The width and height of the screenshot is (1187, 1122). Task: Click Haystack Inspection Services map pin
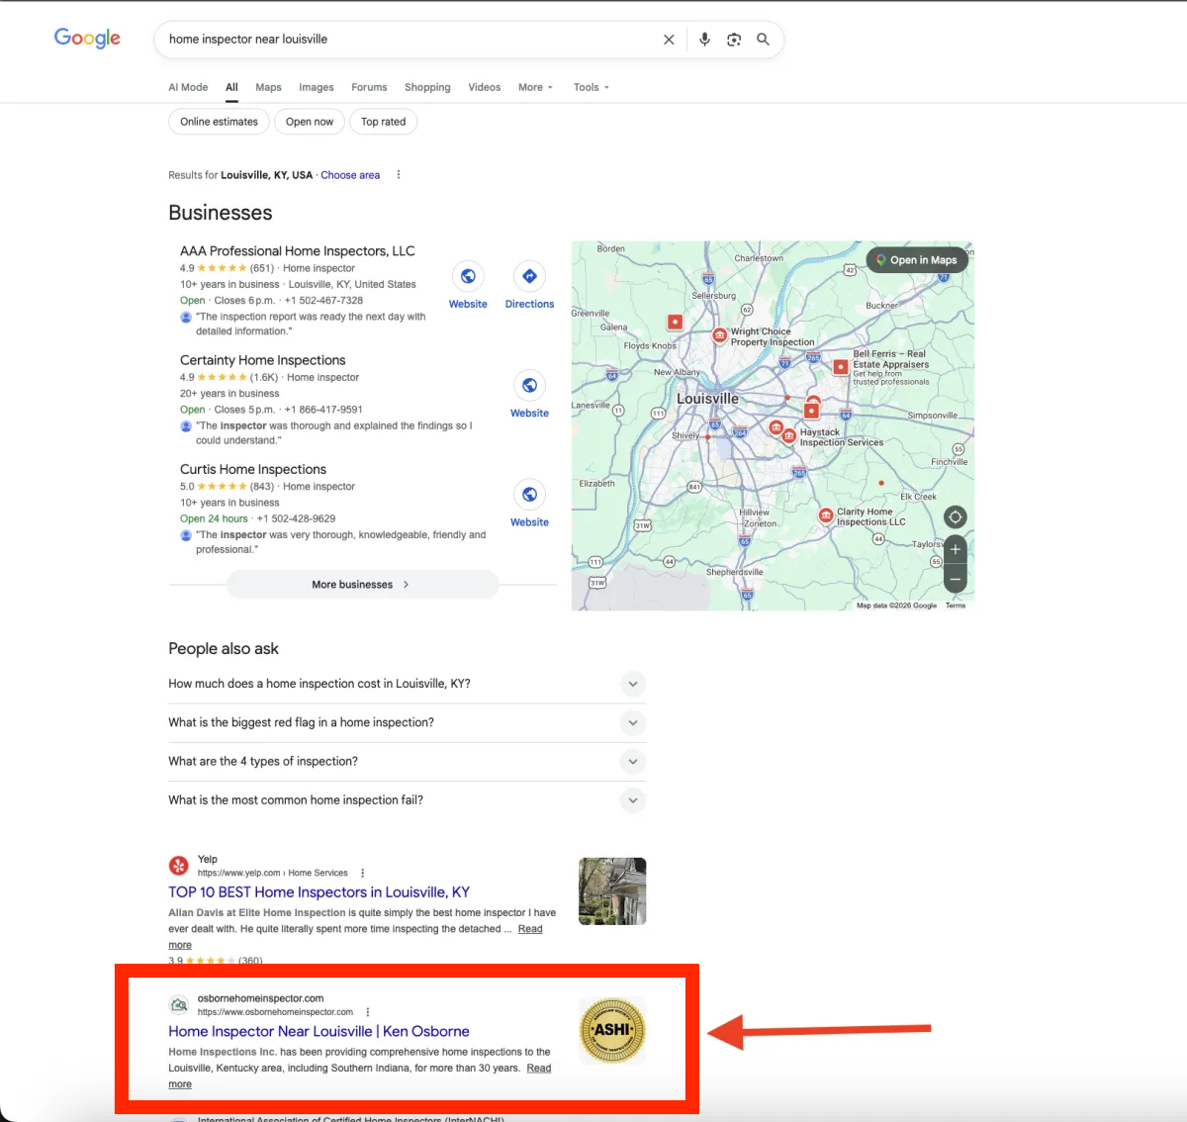pos(788,435)
